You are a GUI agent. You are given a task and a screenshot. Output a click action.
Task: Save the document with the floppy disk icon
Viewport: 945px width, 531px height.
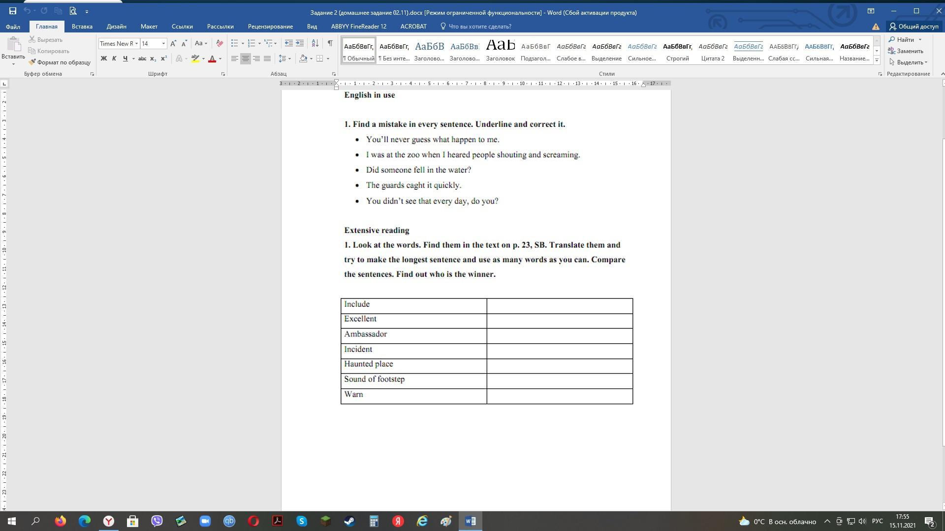coord(13,11)
